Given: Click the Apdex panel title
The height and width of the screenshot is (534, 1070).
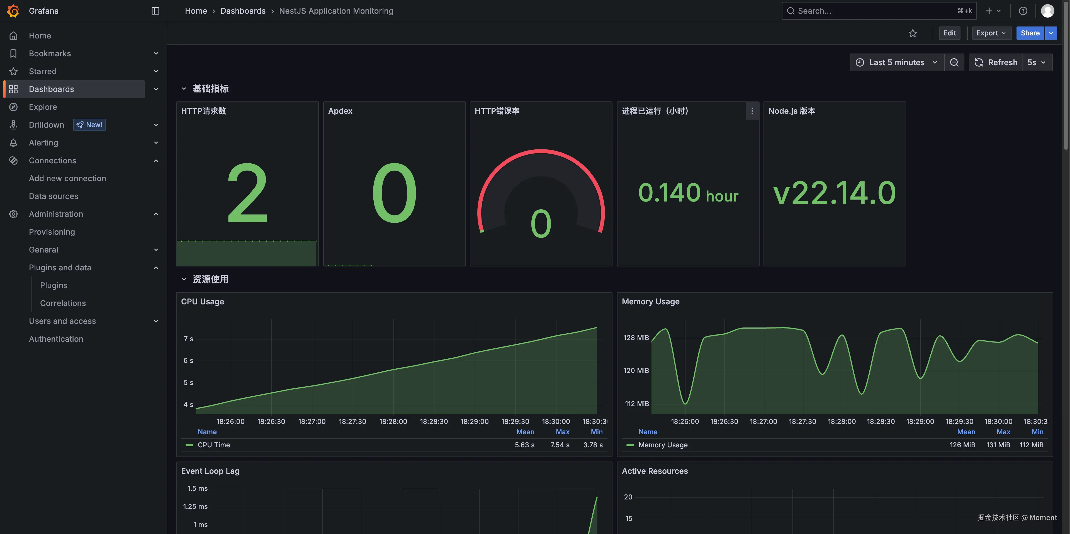Looking at the screenshot, I should (340, 111).
